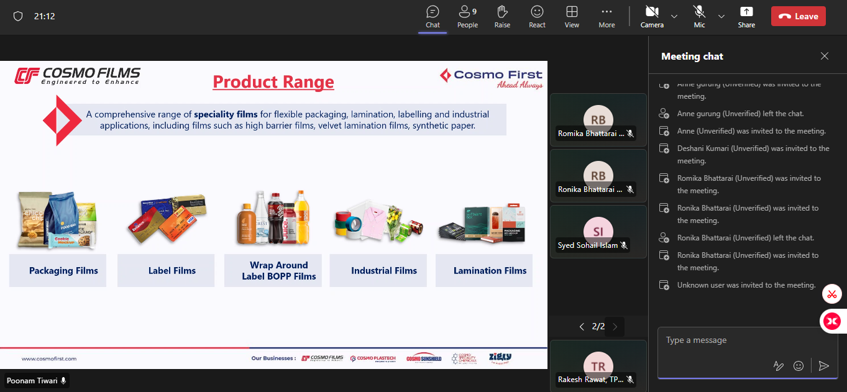Open the emoji picker in chat

[x=799, y=366]
